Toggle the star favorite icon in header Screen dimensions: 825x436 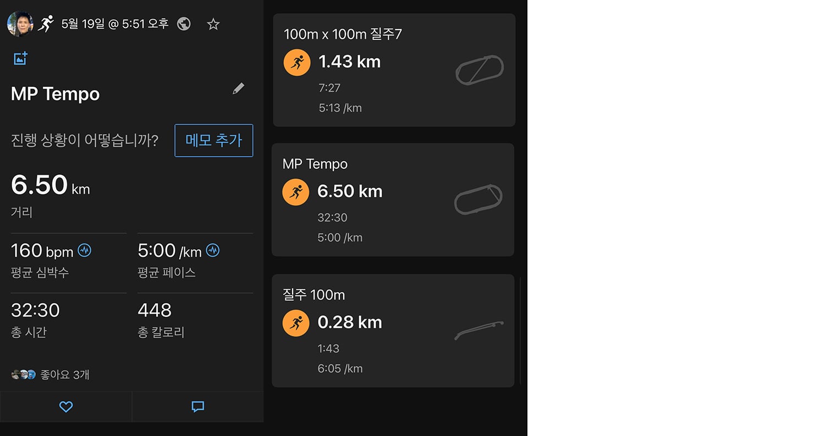[x=213, y=24]
